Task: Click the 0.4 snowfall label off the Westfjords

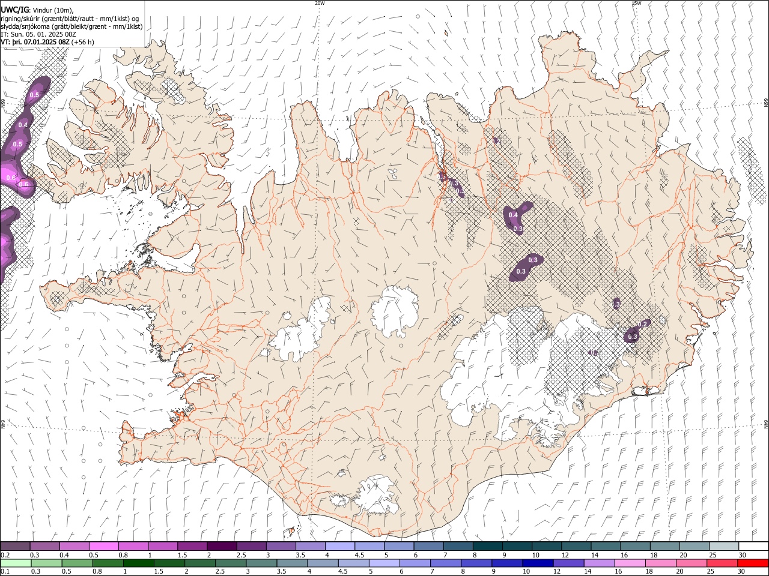Action: coord(23,125)
